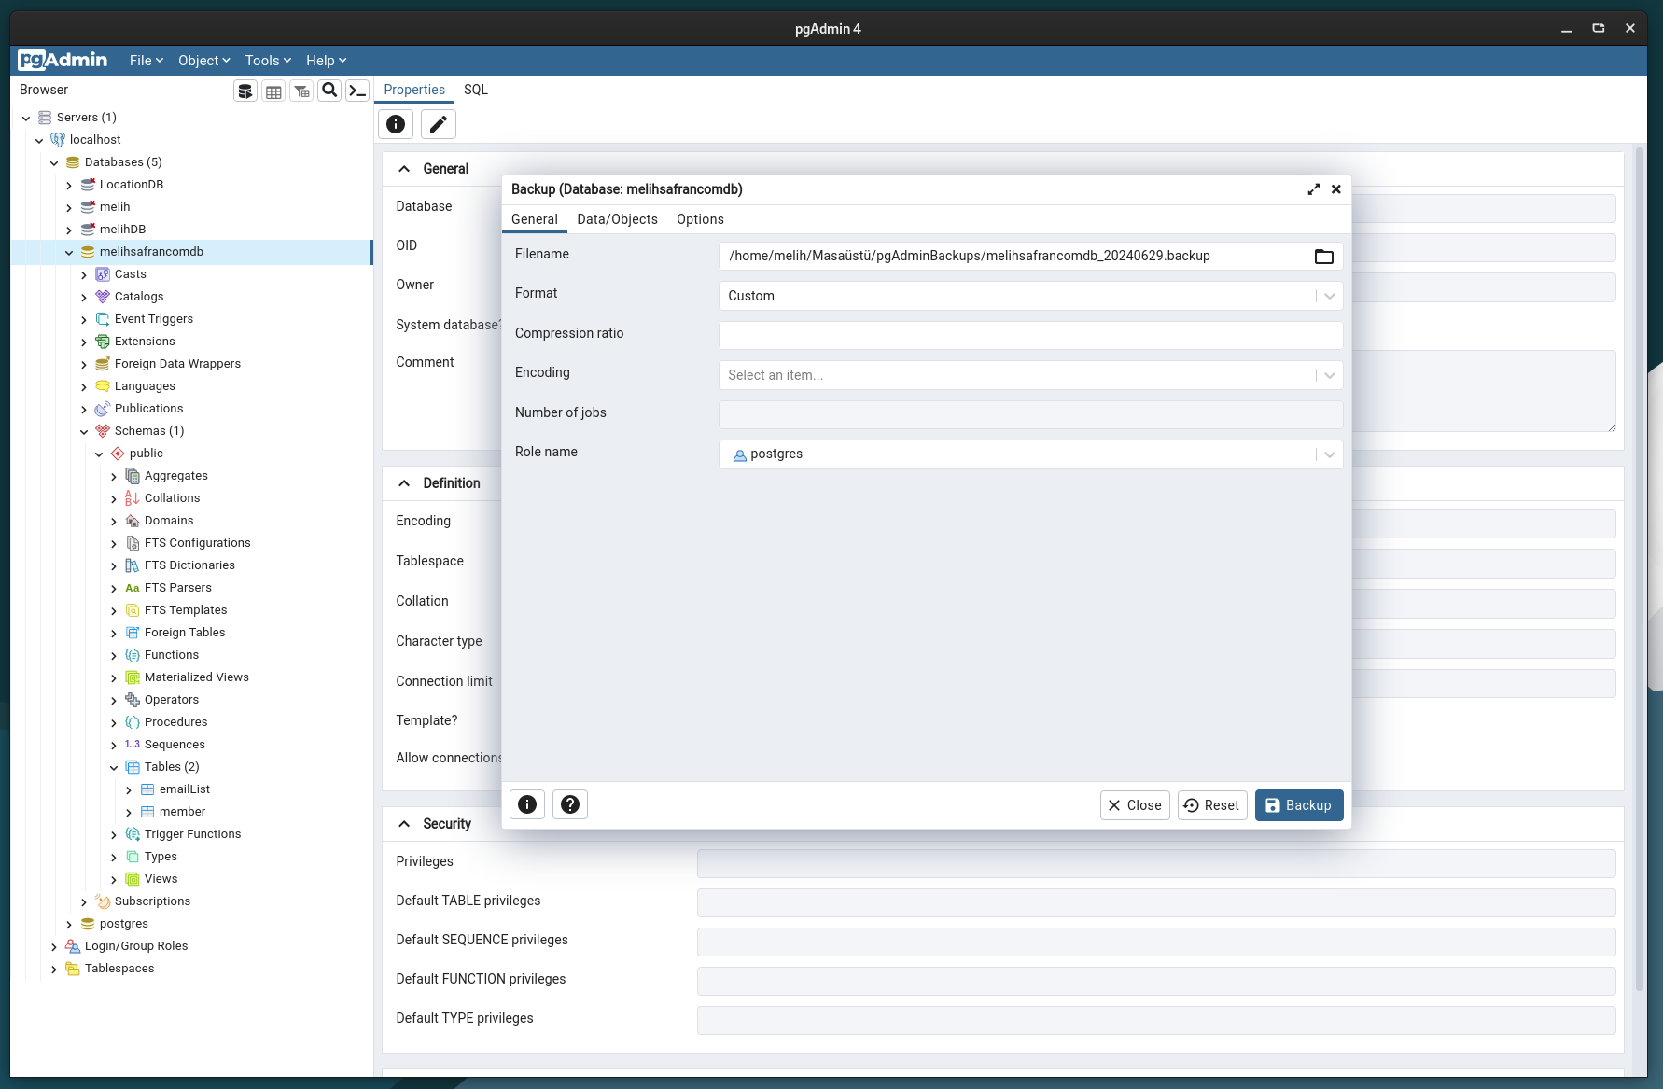Select the Tablespaces folder icon

point(73,969)
